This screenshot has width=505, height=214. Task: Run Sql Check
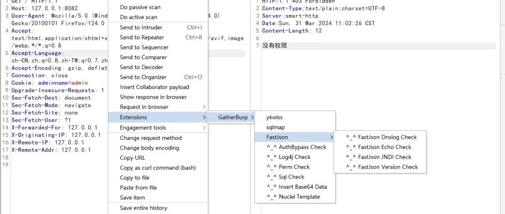point(295,177)
